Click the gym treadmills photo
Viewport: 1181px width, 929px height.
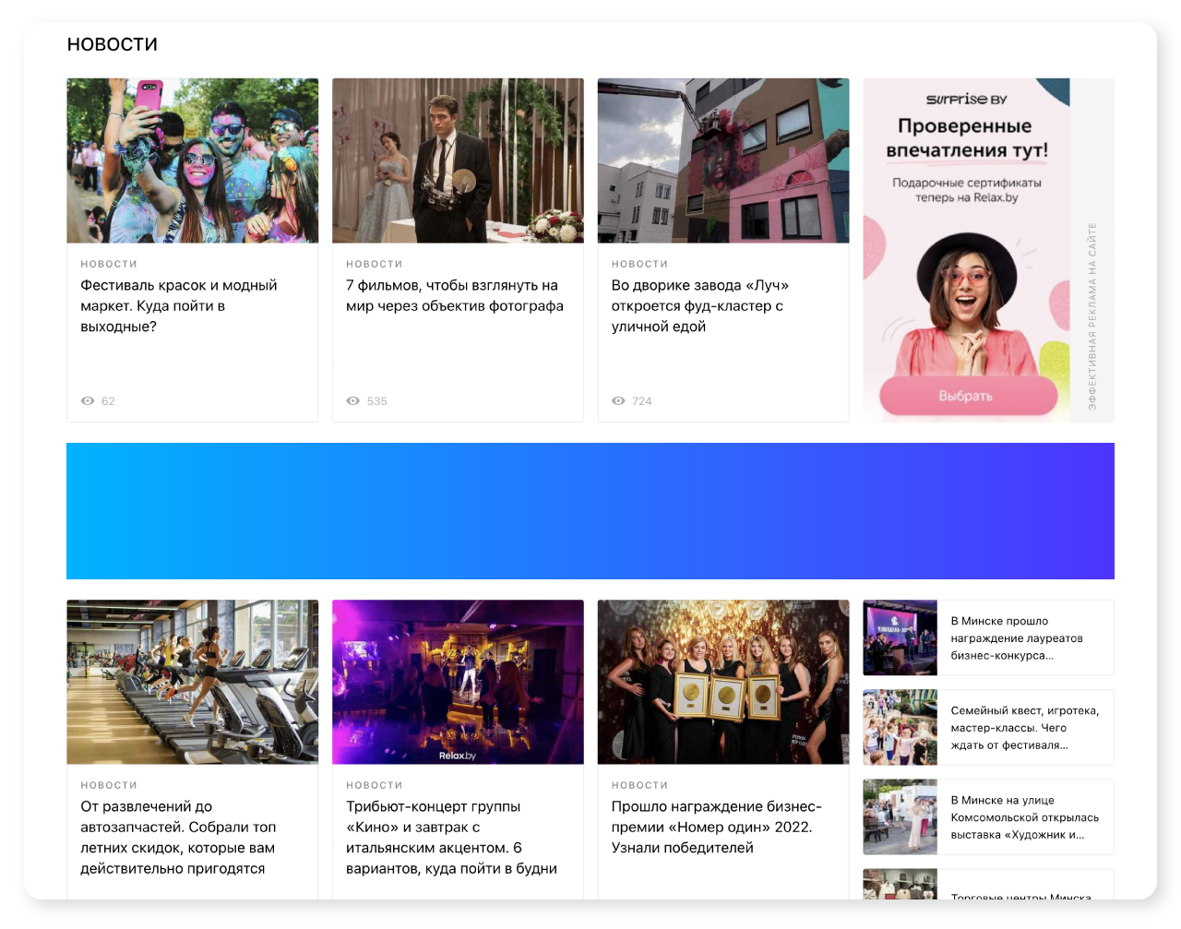pos(193,682)
